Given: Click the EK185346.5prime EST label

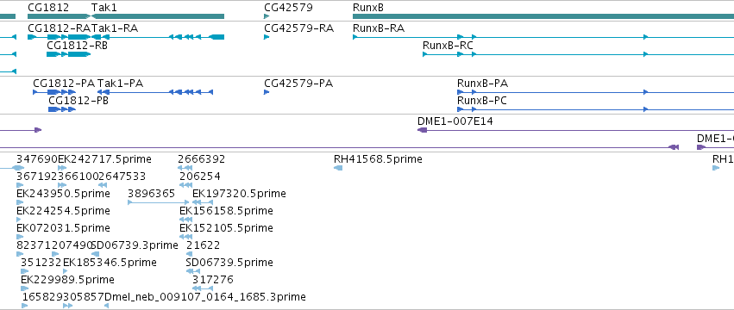Looking at the screenshot, I should click(x=110, y=263).
